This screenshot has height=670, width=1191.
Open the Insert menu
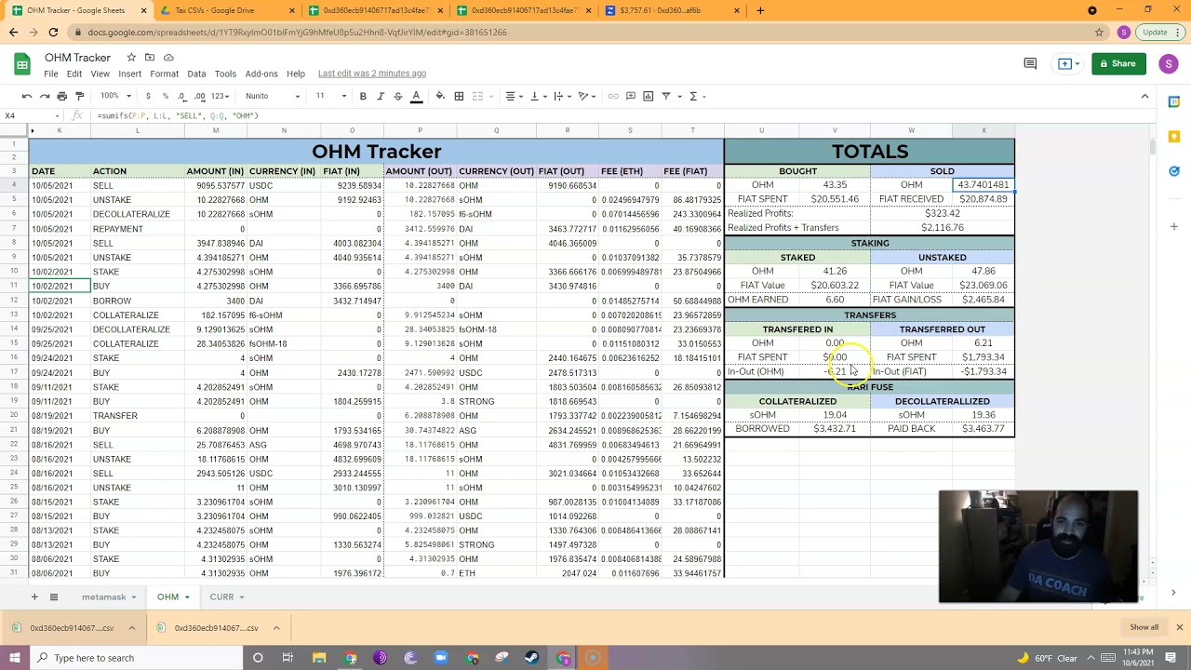pos(130,74)
